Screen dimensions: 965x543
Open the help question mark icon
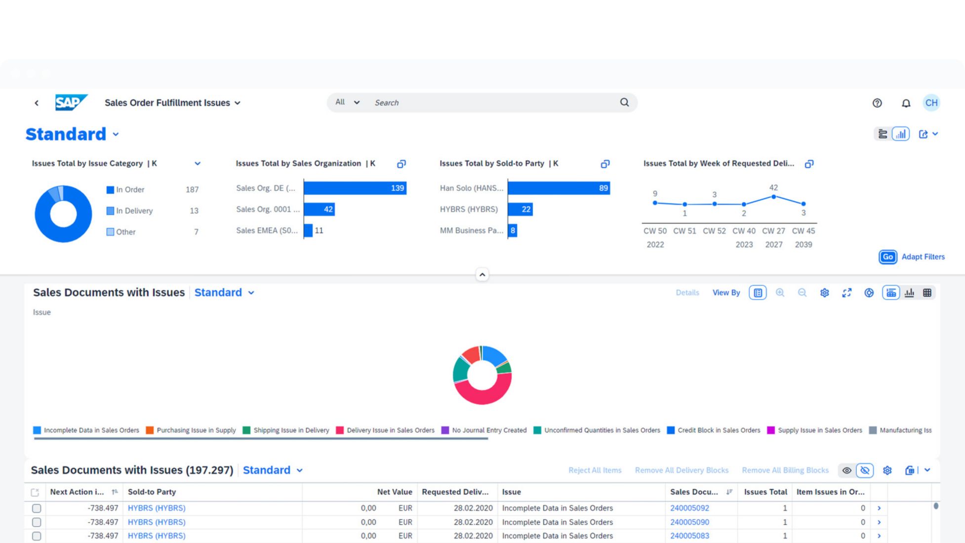pos(877,103)
